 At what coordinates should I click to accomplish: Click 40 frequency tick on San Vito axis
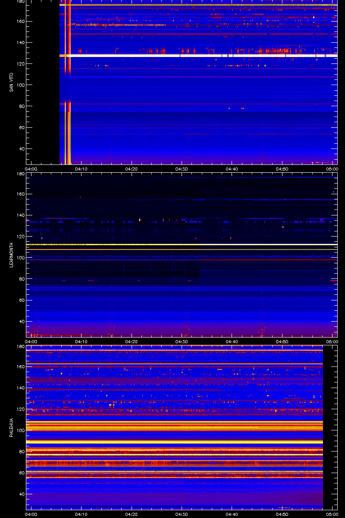click(22, 149)
